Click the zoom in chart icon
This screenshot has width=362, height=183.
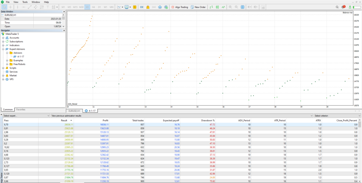tap(230, 7)
